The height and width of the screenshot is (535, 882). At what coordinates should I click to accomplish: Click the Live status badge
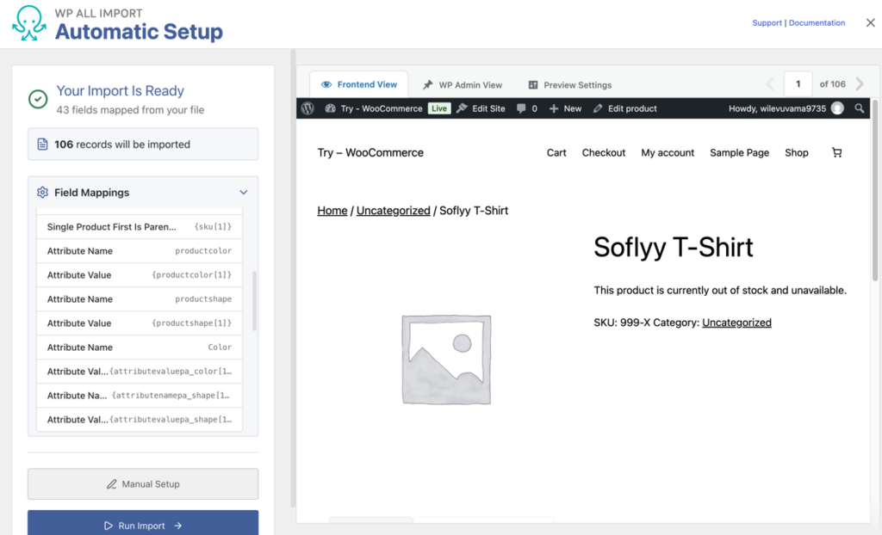439,108
